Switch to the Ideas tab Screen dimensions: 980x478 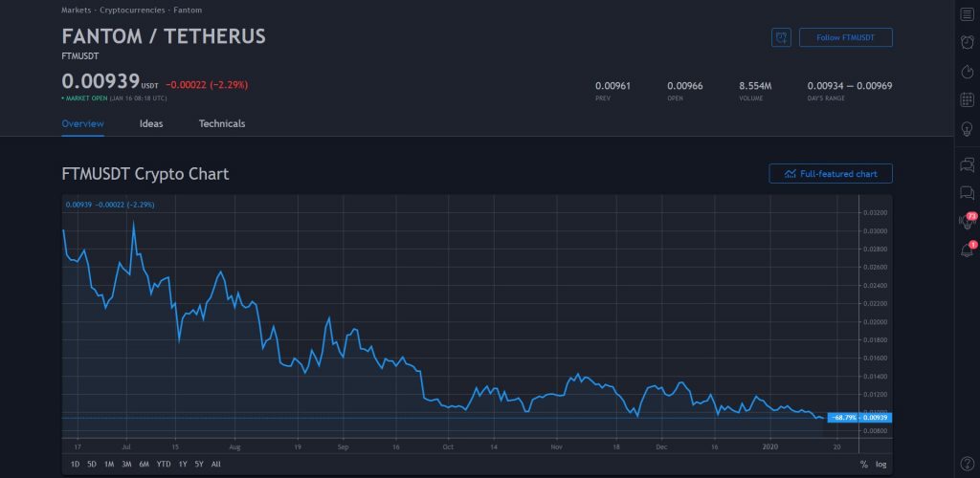(151, 123)
